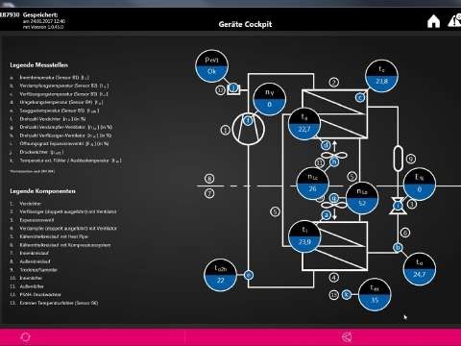Click the ti gauge showing 23,9
The height and width of the screenshot is (346, 461).
click(x=304, y=236)
